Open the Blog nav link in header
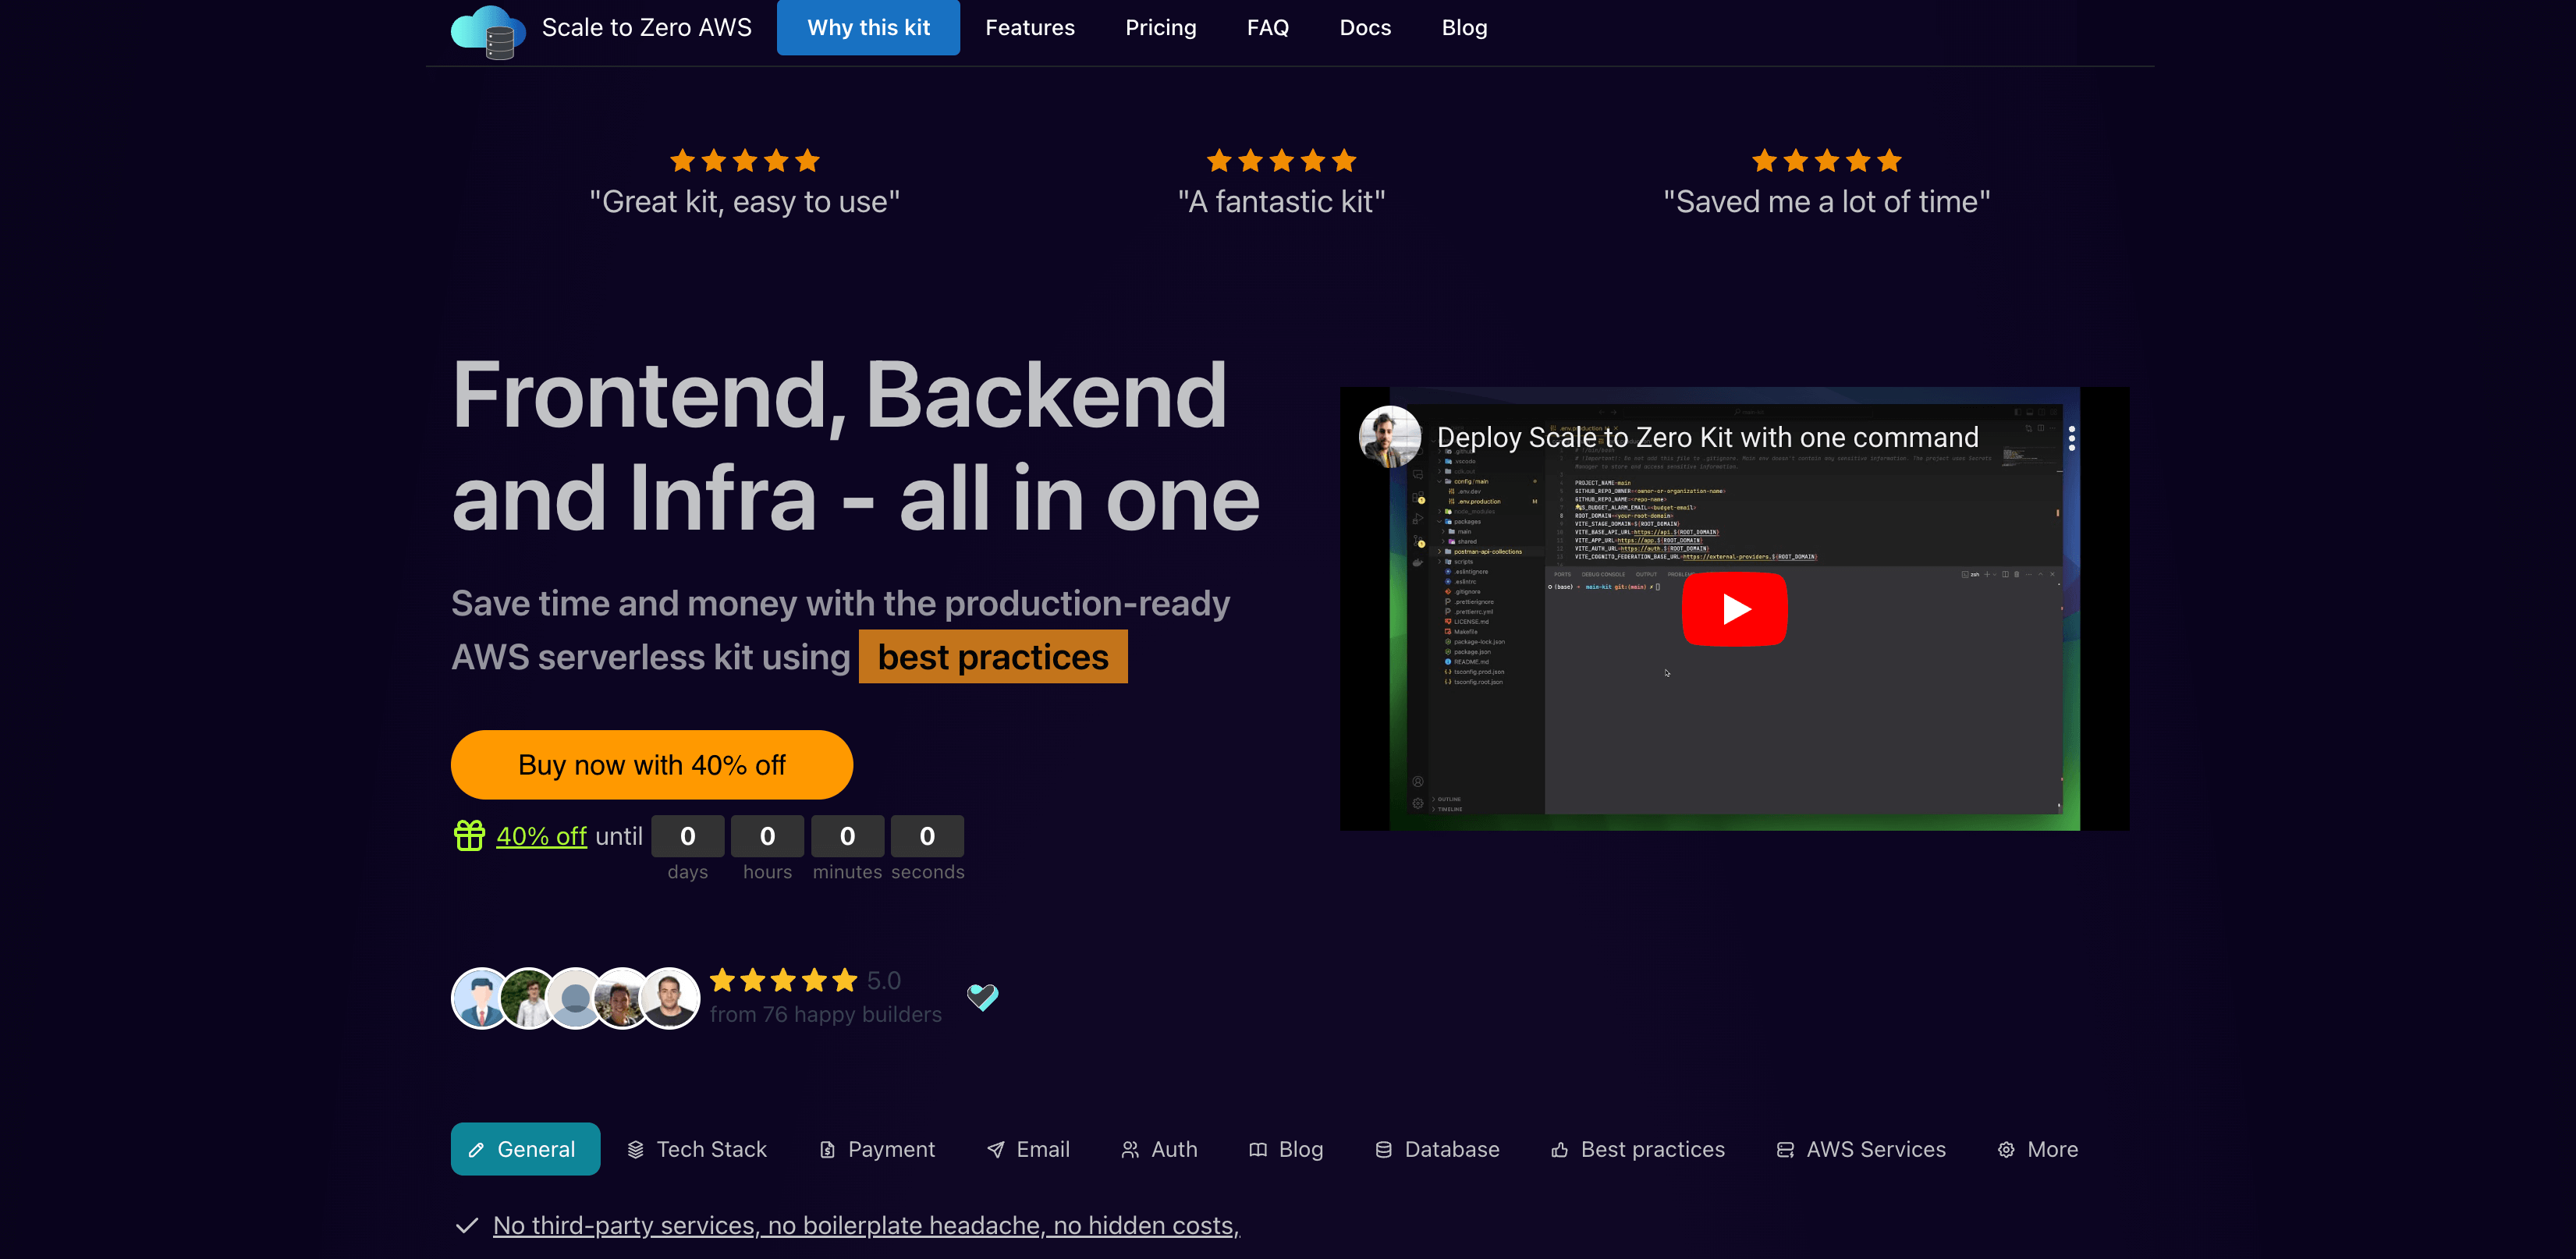Viewport: 2576px width, 1259px height. (x=1464, y=28)
